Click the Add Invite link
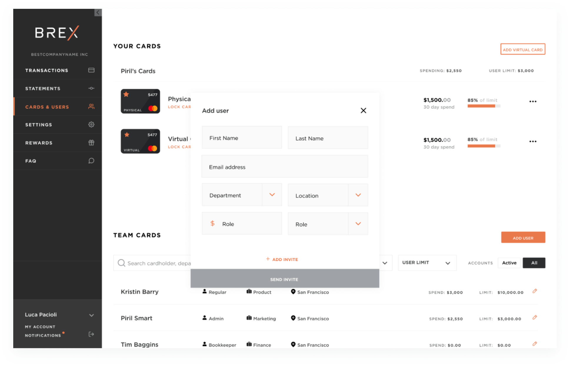This screenshot has width=570, height=366. [282, 259]
